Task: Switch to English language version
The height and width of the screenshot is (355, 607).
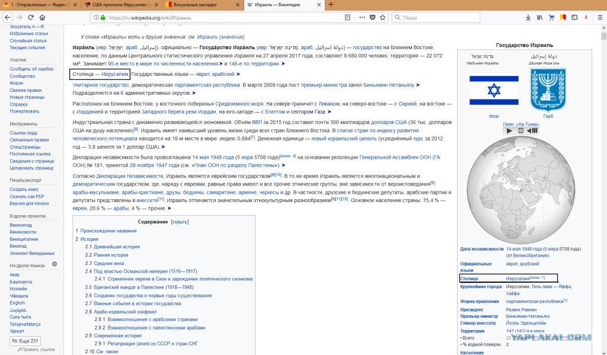Action: [17, 303]
